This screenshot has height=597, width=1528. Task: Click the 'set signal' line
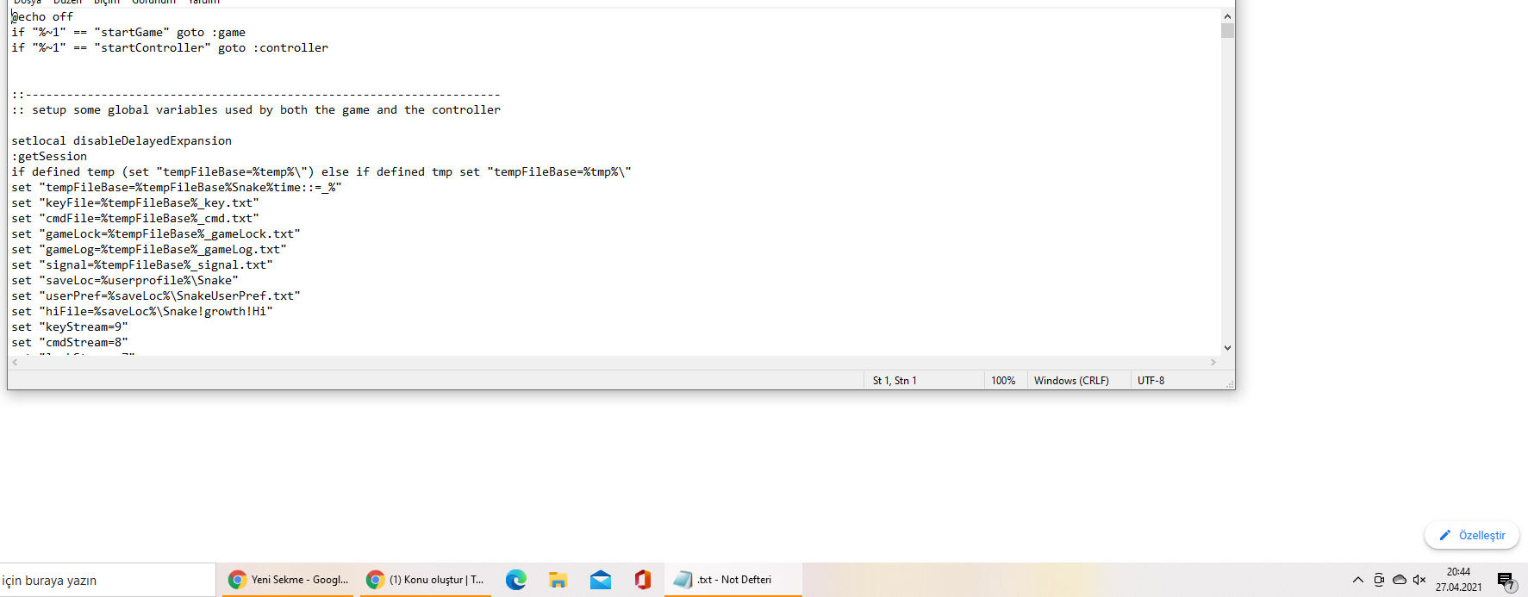(x=142, y=264)
